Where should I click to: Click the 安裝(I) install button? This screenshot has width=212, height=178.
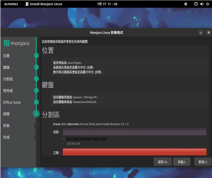point(182,162)
